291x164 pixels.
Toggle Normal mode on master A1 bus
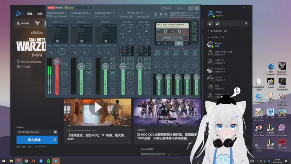157,53
